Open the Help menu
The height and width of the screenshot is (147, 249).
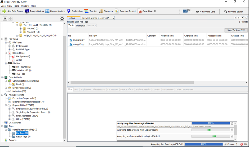33,6
